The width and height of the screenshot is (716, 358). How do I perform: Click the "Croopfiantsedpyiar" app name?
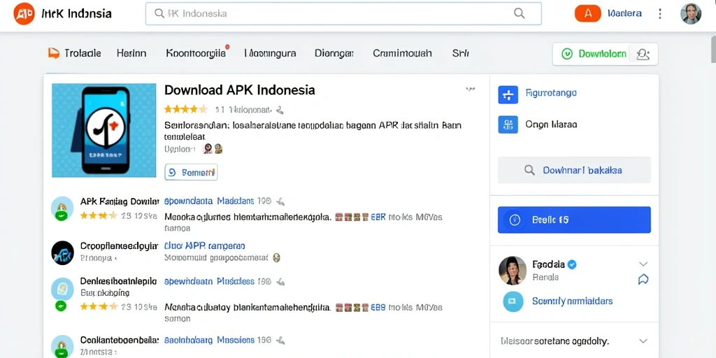coord(119,245)
